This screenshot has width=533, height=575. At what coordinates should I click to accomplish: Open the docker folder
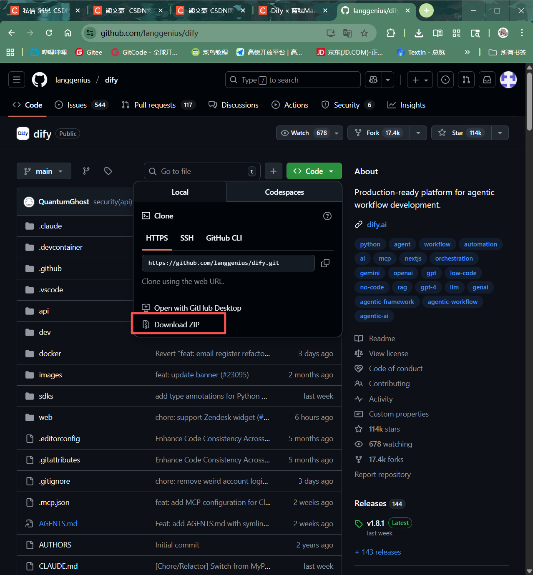[50, 354]
